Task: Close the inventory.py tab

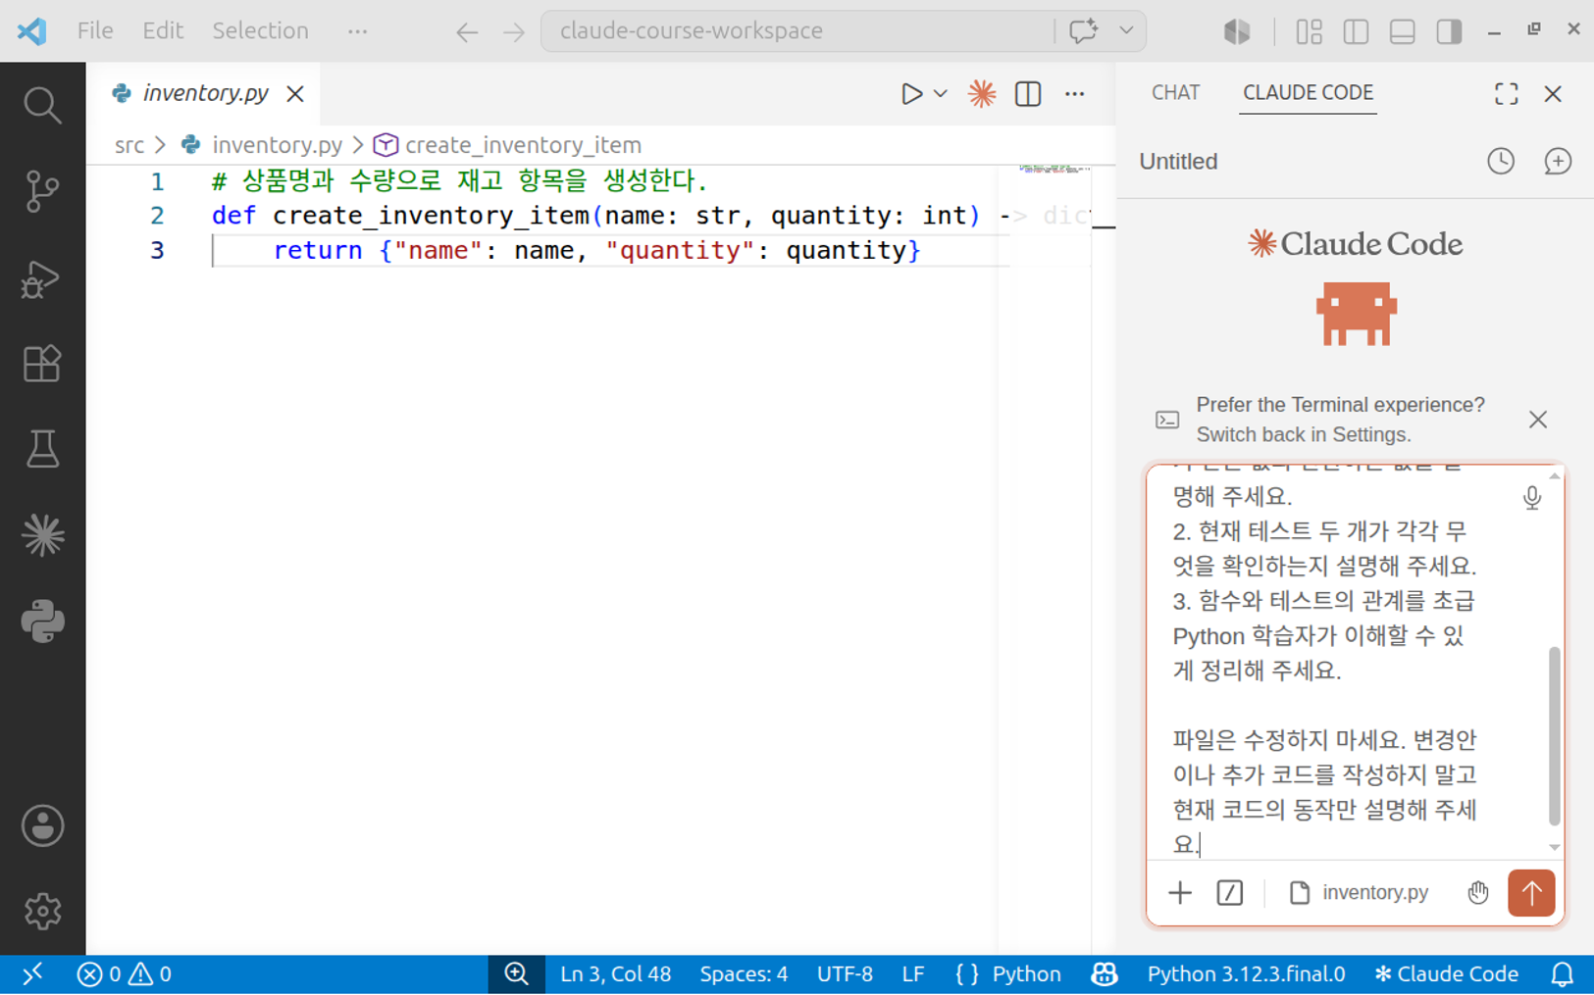Action: pyautogui.click(x=295, y=94)
